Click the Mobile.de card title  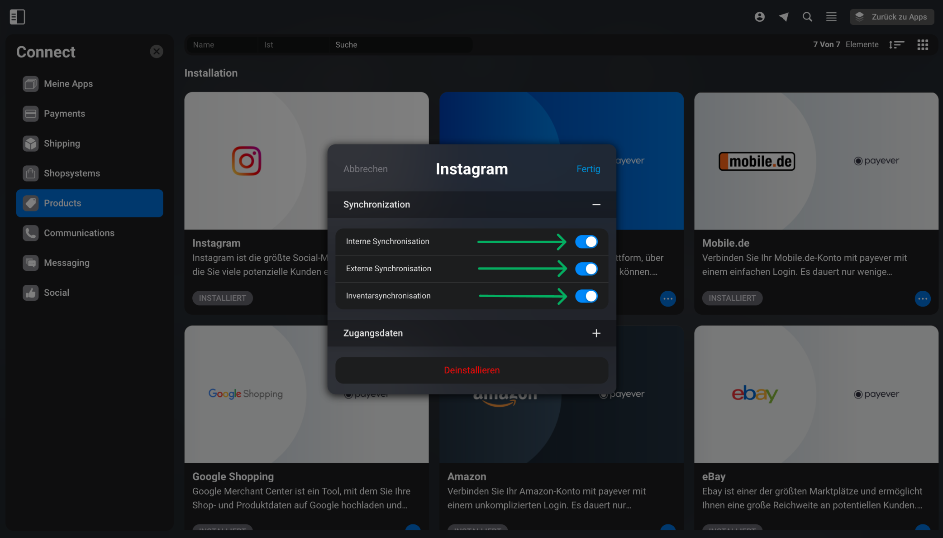(x=725, y=243)
